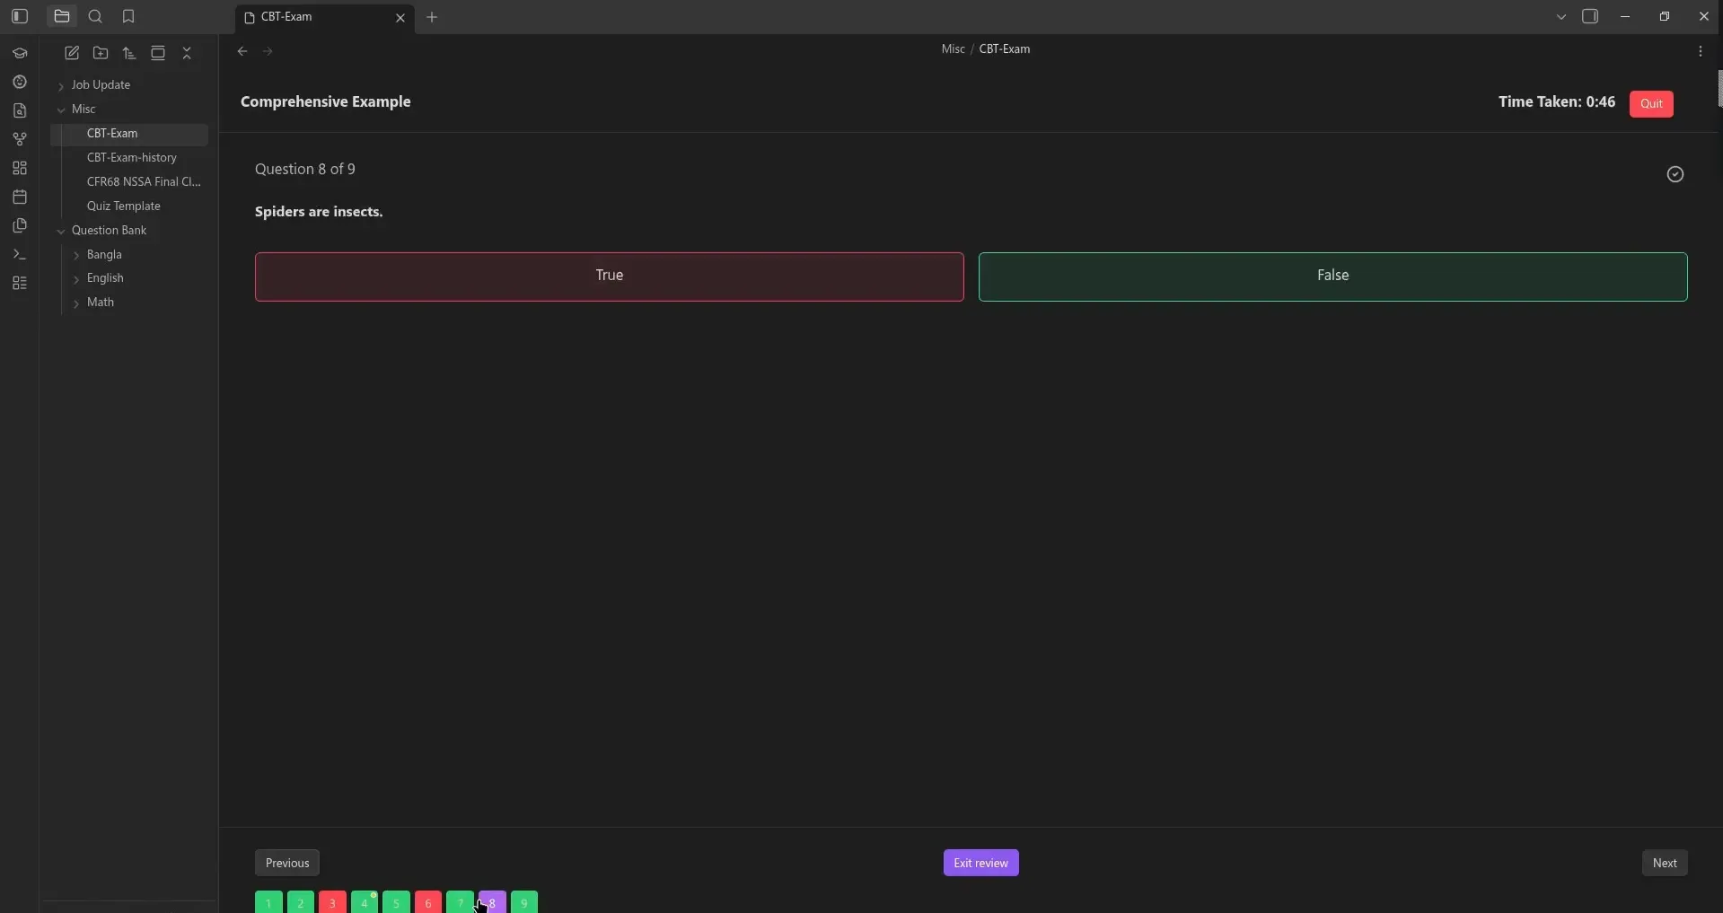Click the four-squares canvas ribbon icon
The width and height of the screenshot is (1723, 913).
(x=20, y=169)
